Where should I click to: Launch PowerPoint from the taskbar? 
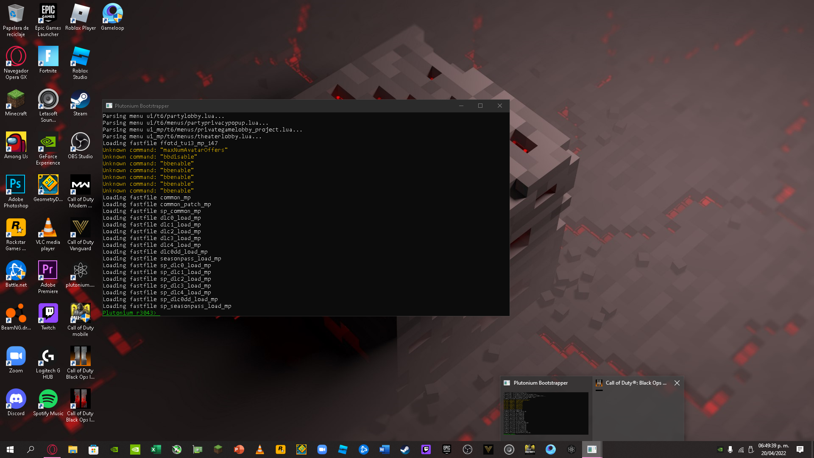click(x=239, y=450)
